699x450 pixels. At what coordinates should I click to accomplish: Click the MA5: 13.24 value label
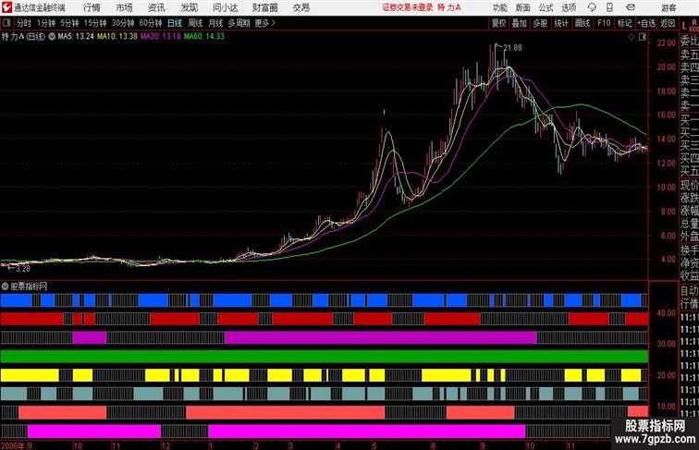[76, 37]
